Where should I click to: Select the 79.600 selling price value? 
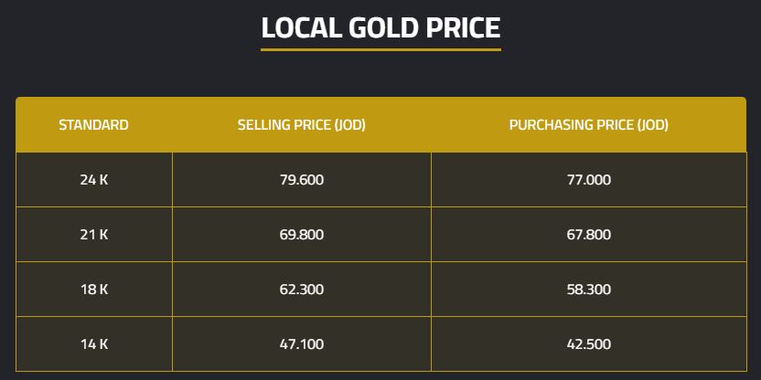tap(301, 180)
